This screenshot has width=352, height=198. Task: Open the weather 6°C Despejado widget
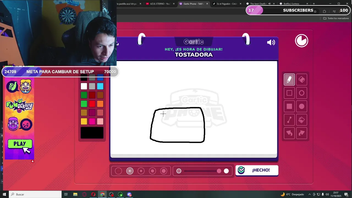[292, 194]
